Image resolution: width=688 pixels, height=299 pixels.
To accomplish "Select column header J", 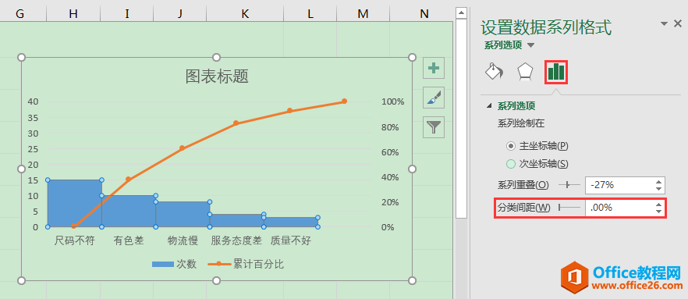I will coord(180,14).
